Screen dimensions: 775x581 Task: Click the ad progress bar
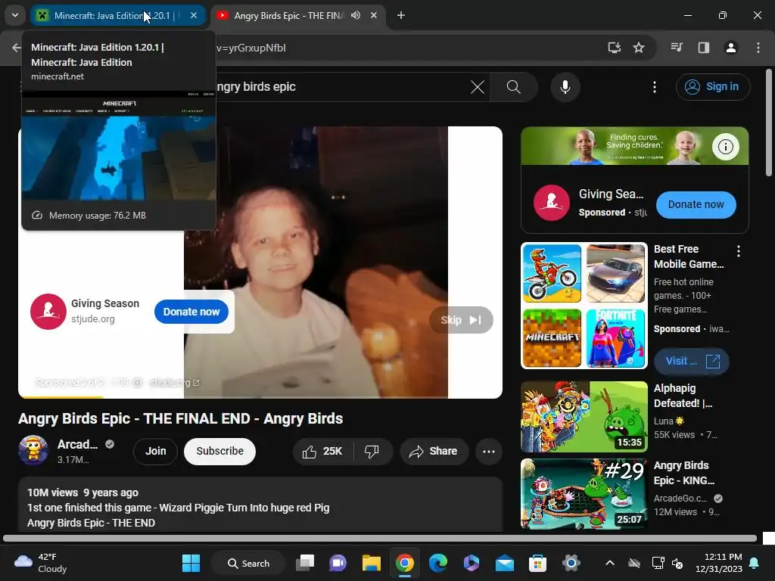coord(260,396)
